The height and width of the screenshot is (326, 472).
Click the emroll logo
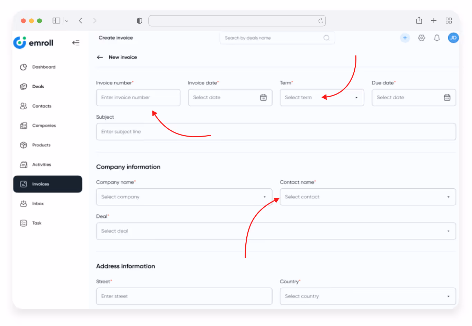[x=33, y=42]
